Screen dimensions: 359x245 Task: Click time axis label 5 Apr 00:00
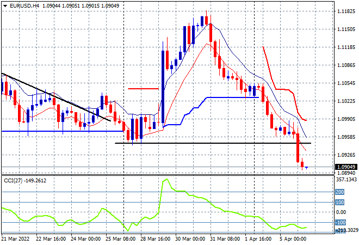tap(293, 239)
